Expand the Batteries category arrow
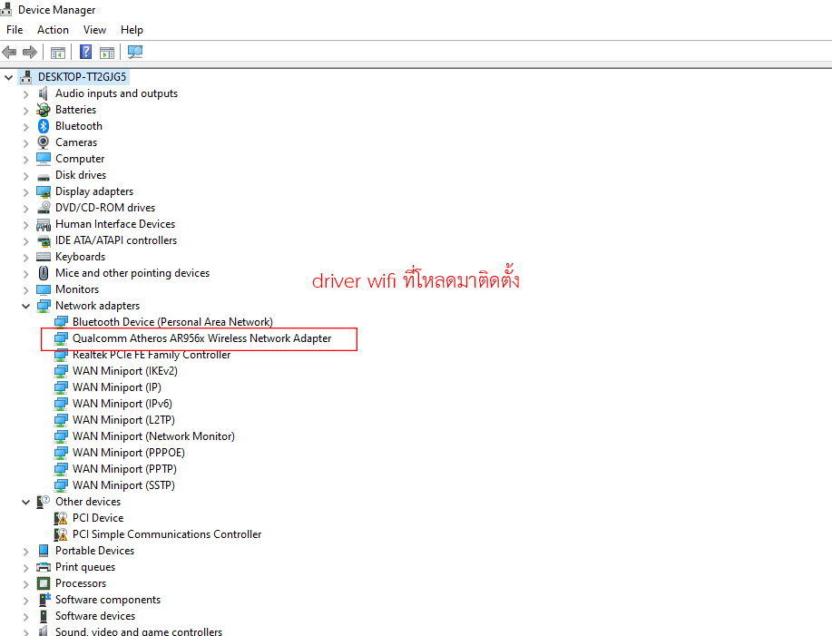832x636 pixels. [25, 111]
